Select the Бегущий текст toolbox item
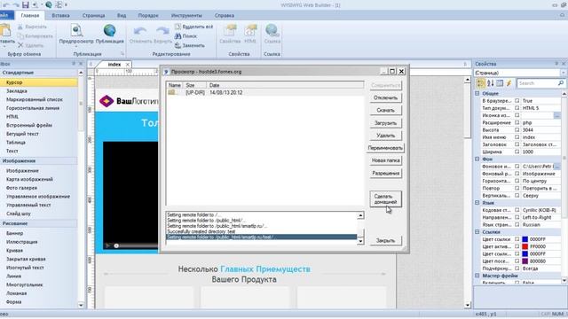 pyautogui.click(x=22, y=134)
